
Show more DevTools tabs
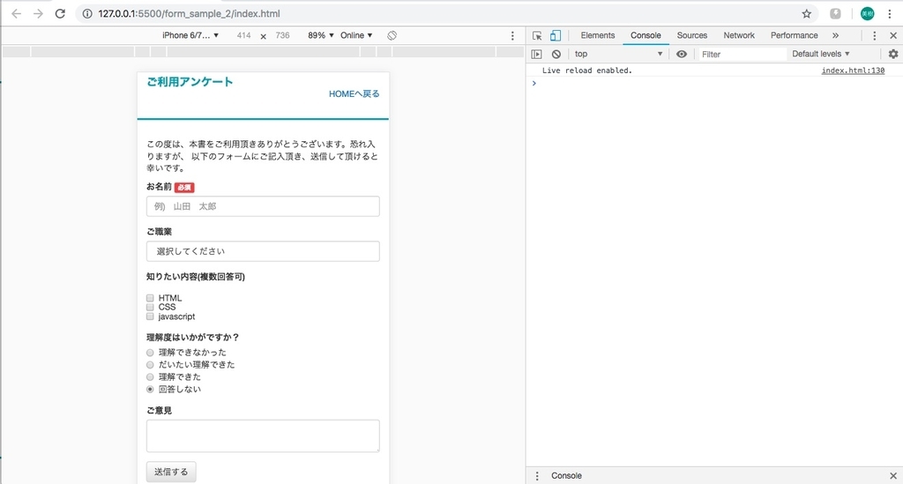[836, 35]
